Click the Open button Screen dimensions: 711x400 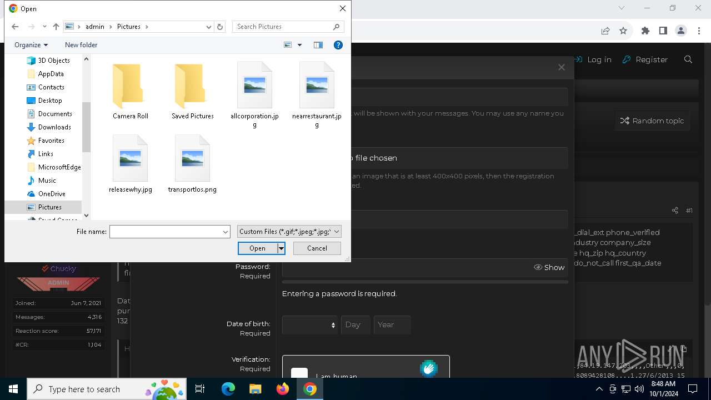click(x=257, y=248)
